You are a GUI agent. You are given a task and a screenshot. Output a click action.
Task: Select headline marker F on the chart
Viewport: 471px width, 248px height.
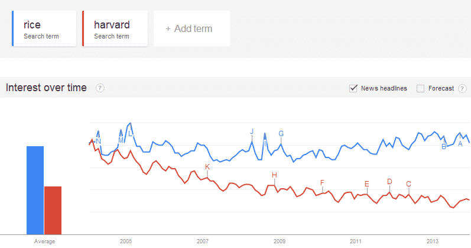coord(322,183)
